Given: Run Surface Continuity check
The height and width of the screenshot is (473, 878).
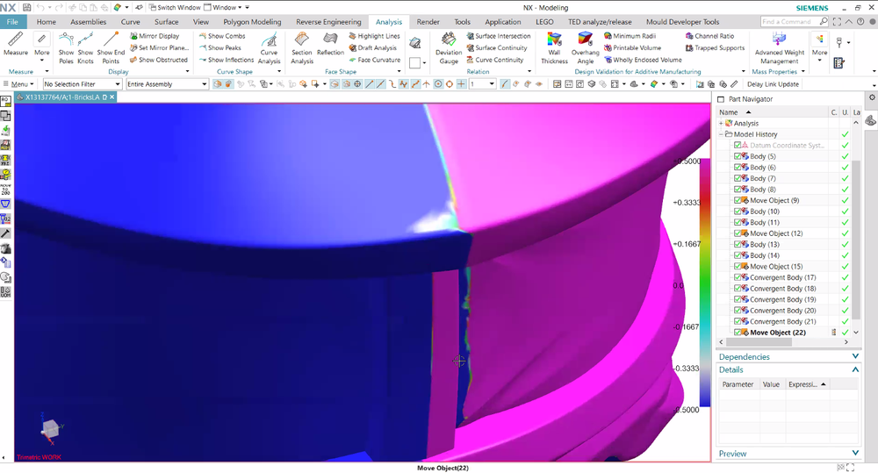Looking at the screenshot, I should (x=497, y=48).
